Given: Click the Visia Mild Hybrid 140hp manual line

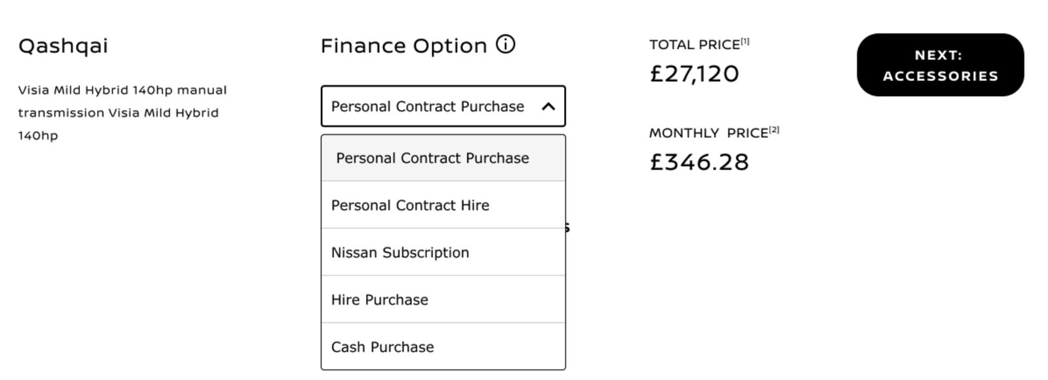Looking at the screenshot, I should (122, 90).
